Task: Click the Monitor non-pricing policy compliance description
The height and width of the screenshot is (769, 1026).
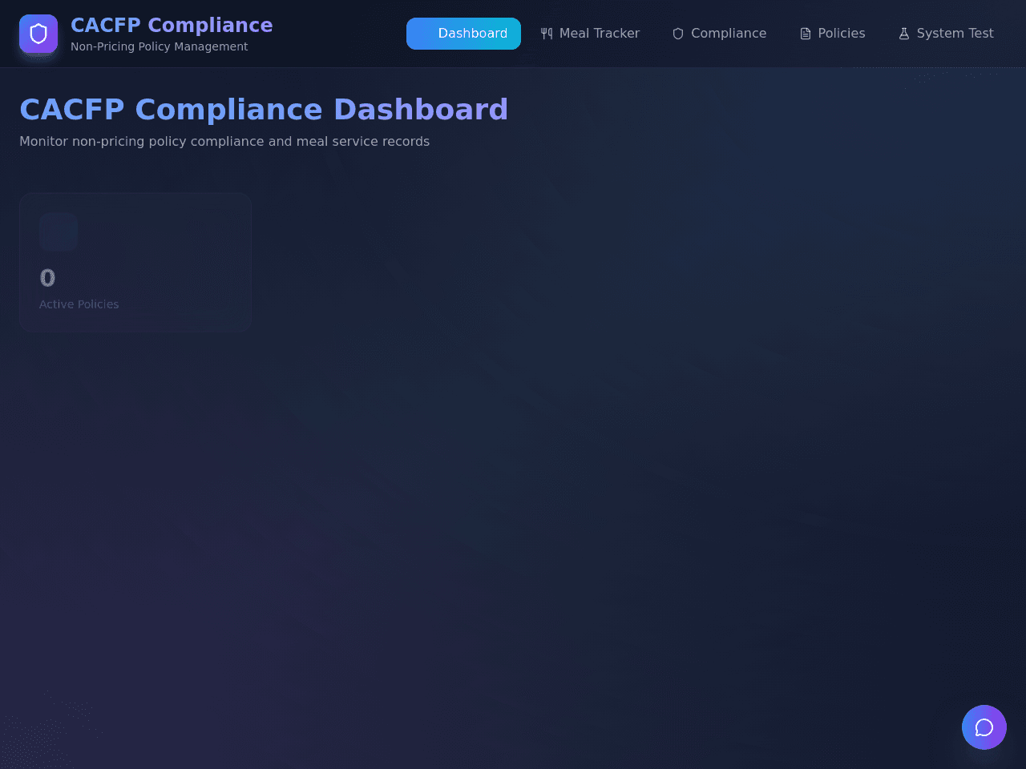Action: point(224,141)
